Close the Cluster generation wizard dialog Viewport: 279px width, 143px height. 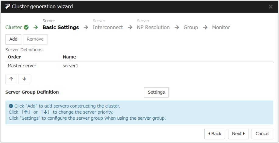click(270, 7)
